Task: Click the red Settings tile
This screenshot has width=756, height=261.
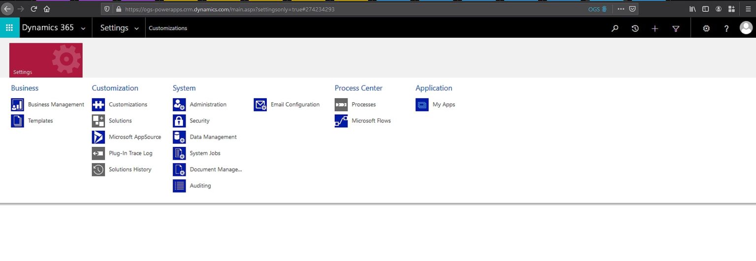Action: click(x=46, y=60)
